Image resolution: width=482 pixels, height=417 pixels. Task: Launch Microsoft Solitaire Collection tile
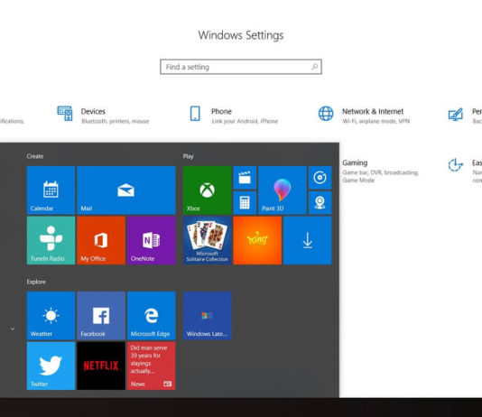point(208,240)
